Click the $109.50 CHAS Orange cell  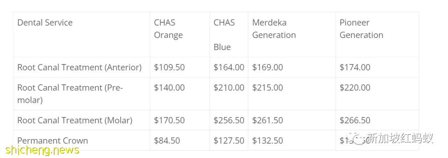click(169, 67)
